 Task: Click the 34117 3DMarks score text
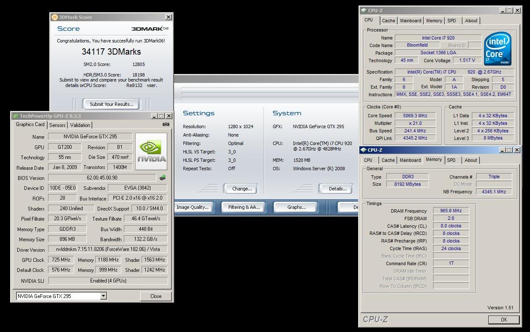pos(111,52)
